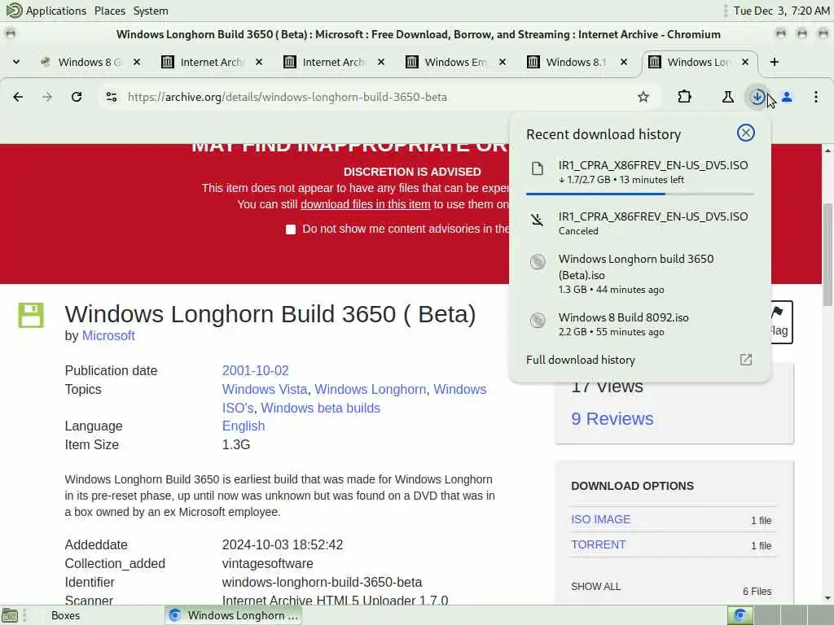Open Windows Longhorn build 3650 (Beta).iso entry
Screen dimensions: 834x625
(x=640, y=273)
